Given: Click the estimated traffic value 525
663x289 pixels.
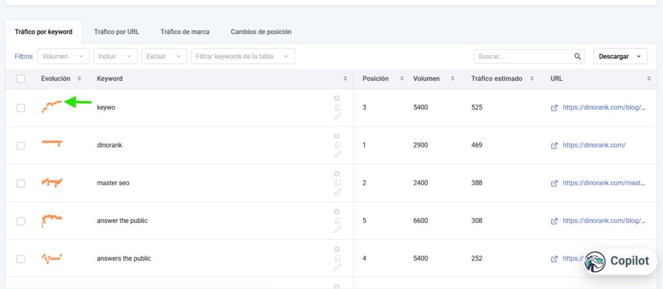Looking at the screenshot, I should tap(477, 107).
